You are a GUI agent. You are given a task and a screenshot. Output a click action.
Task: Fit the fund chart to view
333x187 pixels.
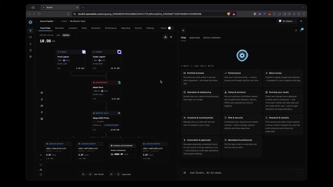[41, 165]
